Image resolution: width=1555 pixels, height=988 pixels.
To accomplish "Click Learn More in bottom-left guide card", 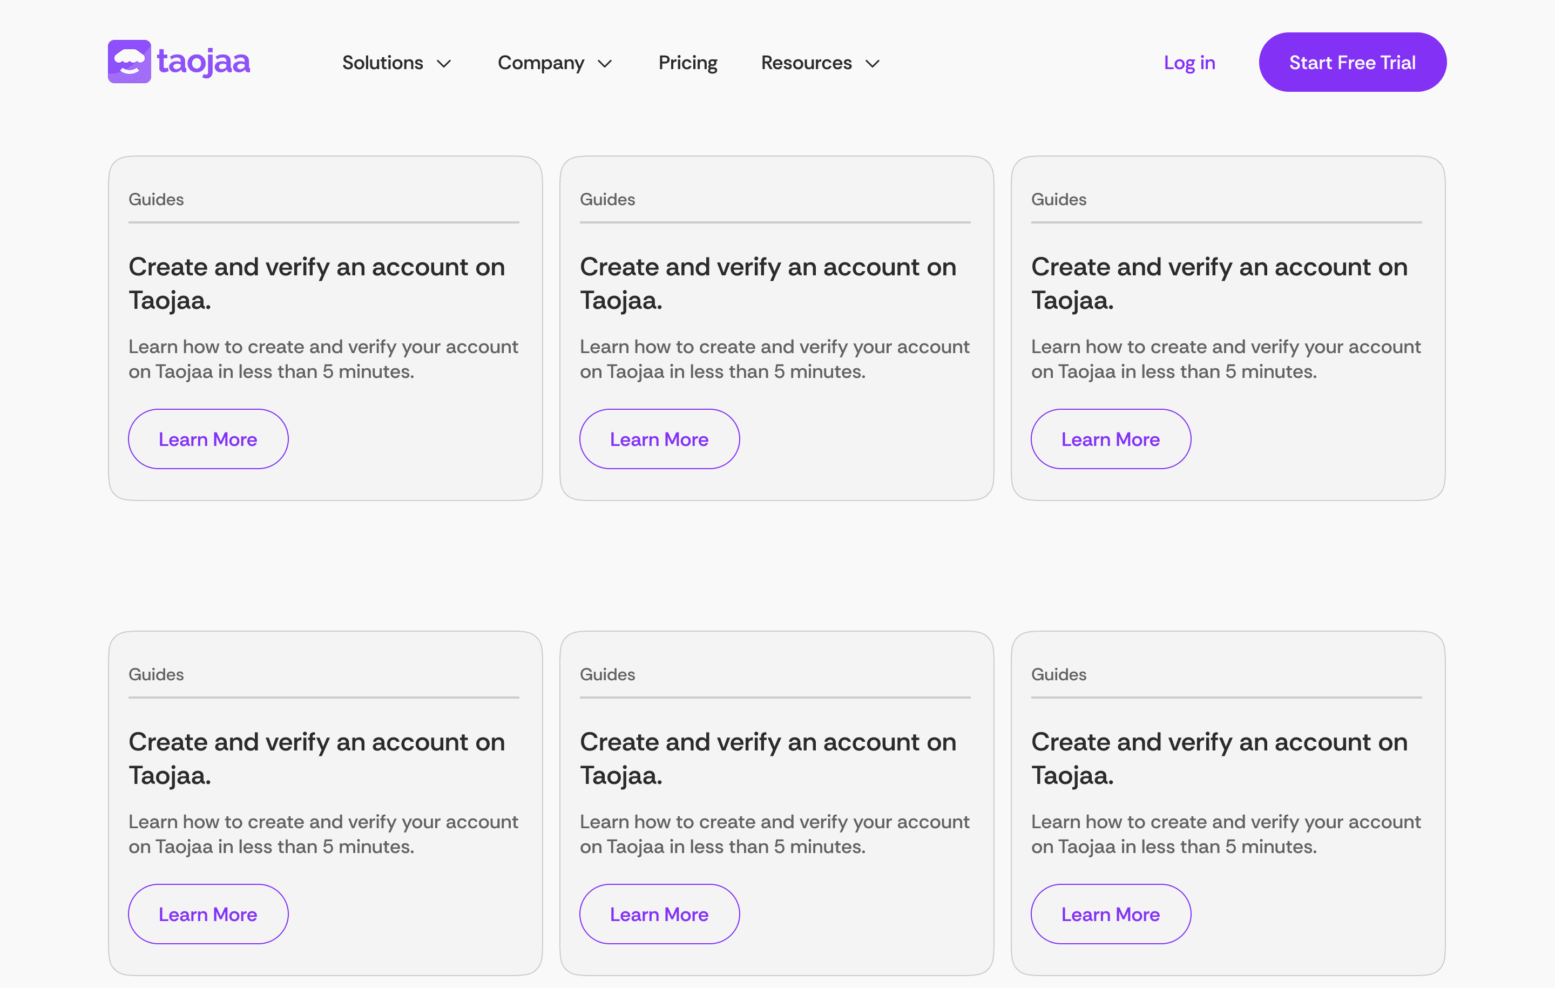I will (208, 913).
